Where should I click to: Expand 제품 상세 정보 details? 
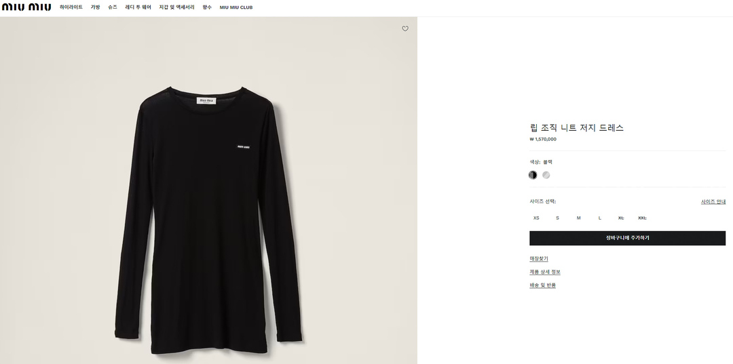[x=544, y=272]
